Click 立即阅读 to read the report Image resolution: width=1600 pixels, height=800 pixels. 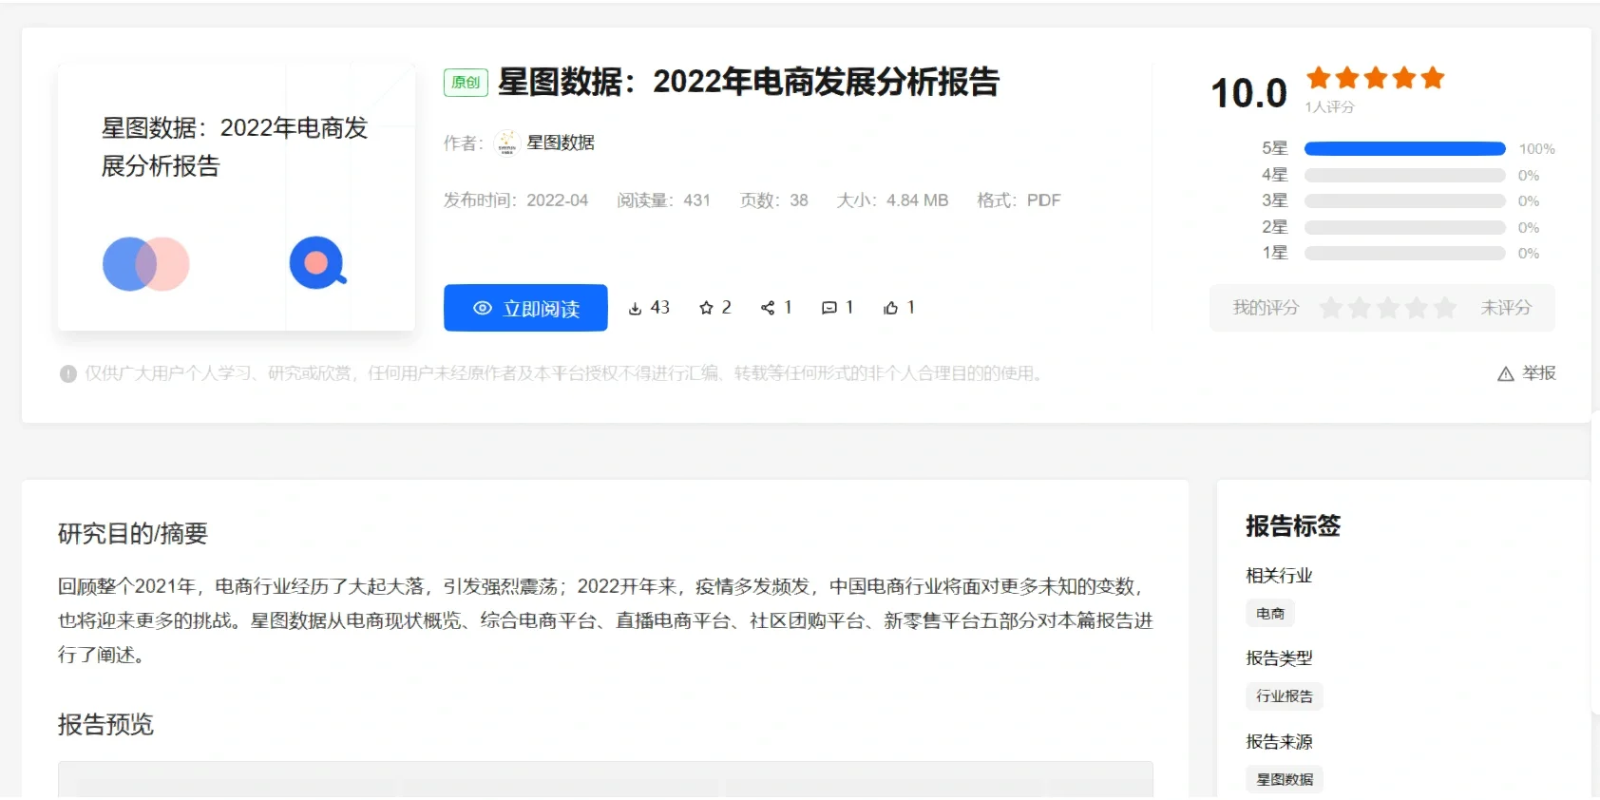point(525,308)
